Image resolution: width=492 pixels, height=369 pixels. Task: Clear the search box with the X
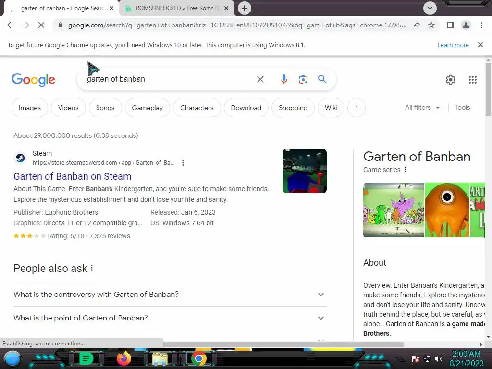coord(260,79)
